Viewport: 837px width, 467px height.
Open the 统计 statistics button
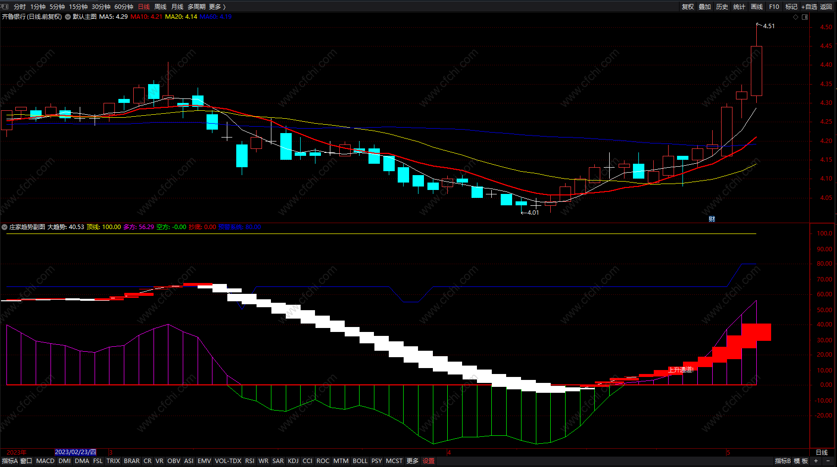click(x=739, y=6)
